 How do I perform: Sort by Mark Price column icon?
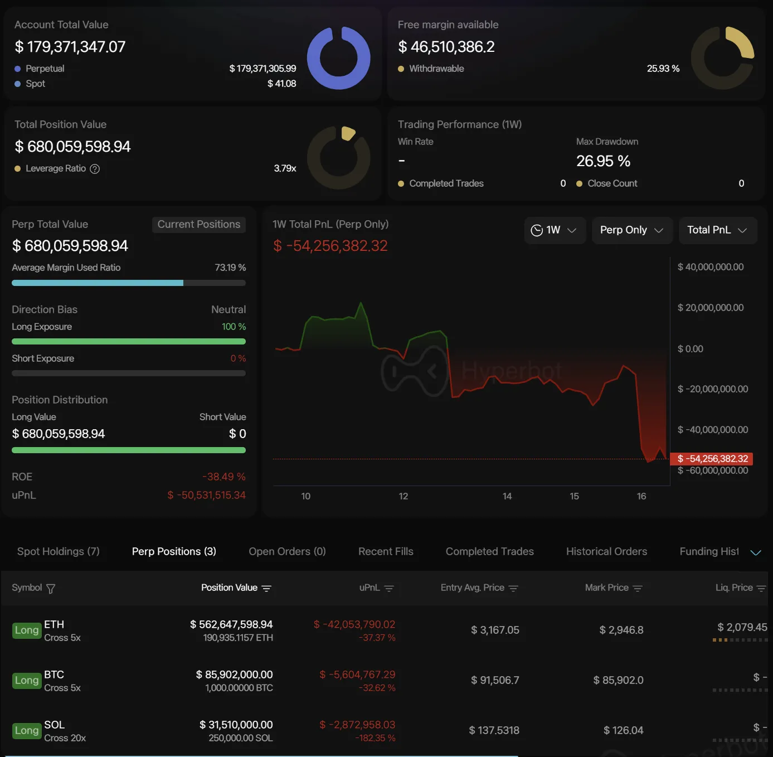(x=638, y=589)
